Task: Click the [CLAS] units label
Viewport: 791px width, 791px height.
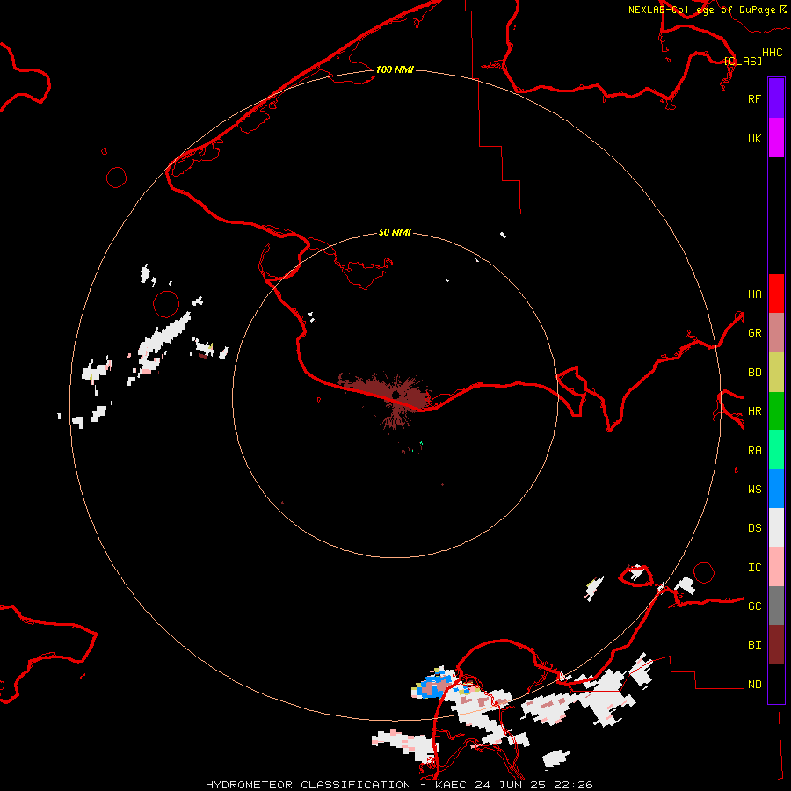Action: pos(743,61)
